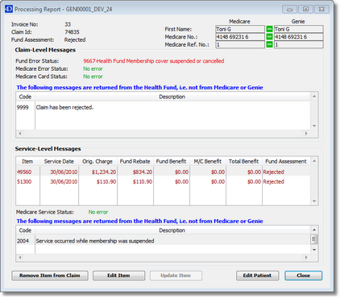Close the Processing Report dialog
340x298 pixels.
point(303,275)
